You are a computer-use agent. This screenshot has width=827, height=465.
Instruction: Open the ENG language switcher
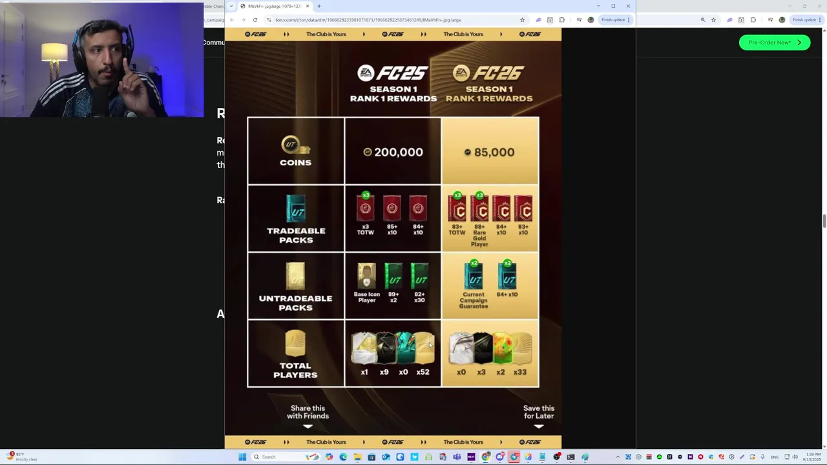[x=775, y=457]
